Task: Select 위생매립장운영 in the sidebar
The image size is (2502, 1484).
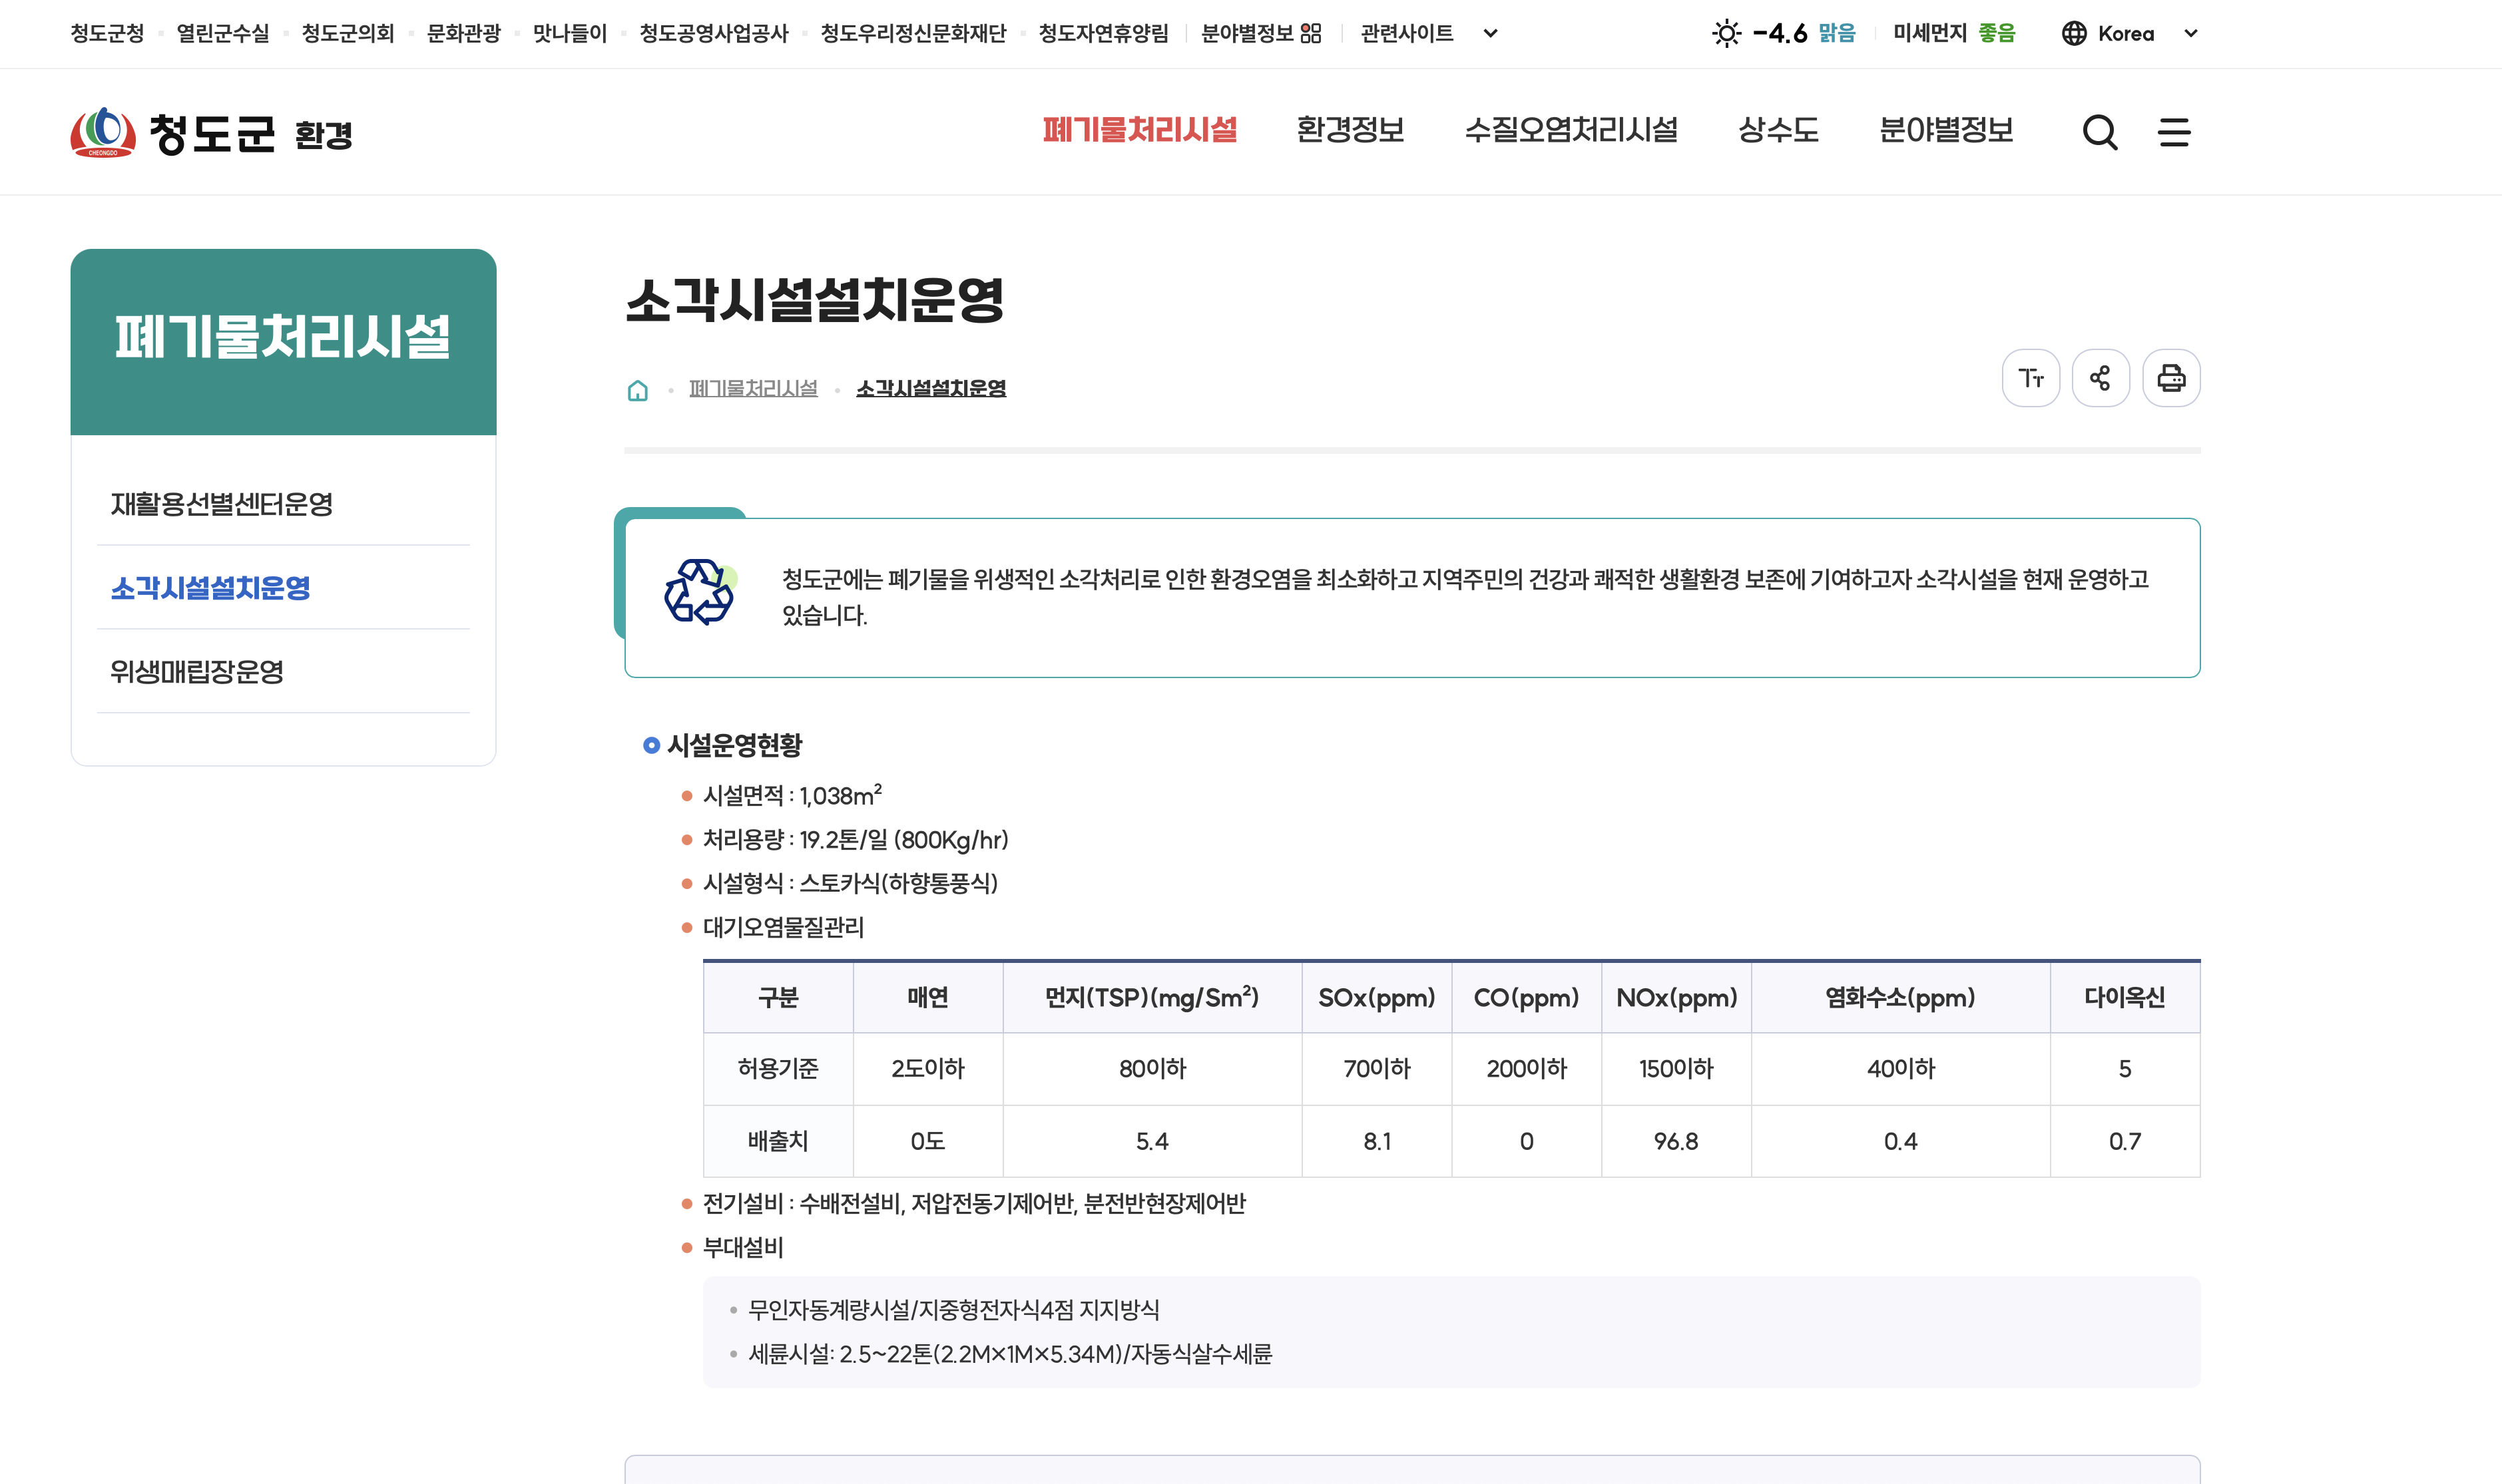Action: click(197, 672)
